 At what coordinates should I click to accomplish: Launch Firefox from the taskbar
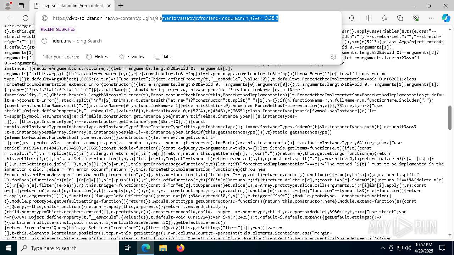[180, 248]
